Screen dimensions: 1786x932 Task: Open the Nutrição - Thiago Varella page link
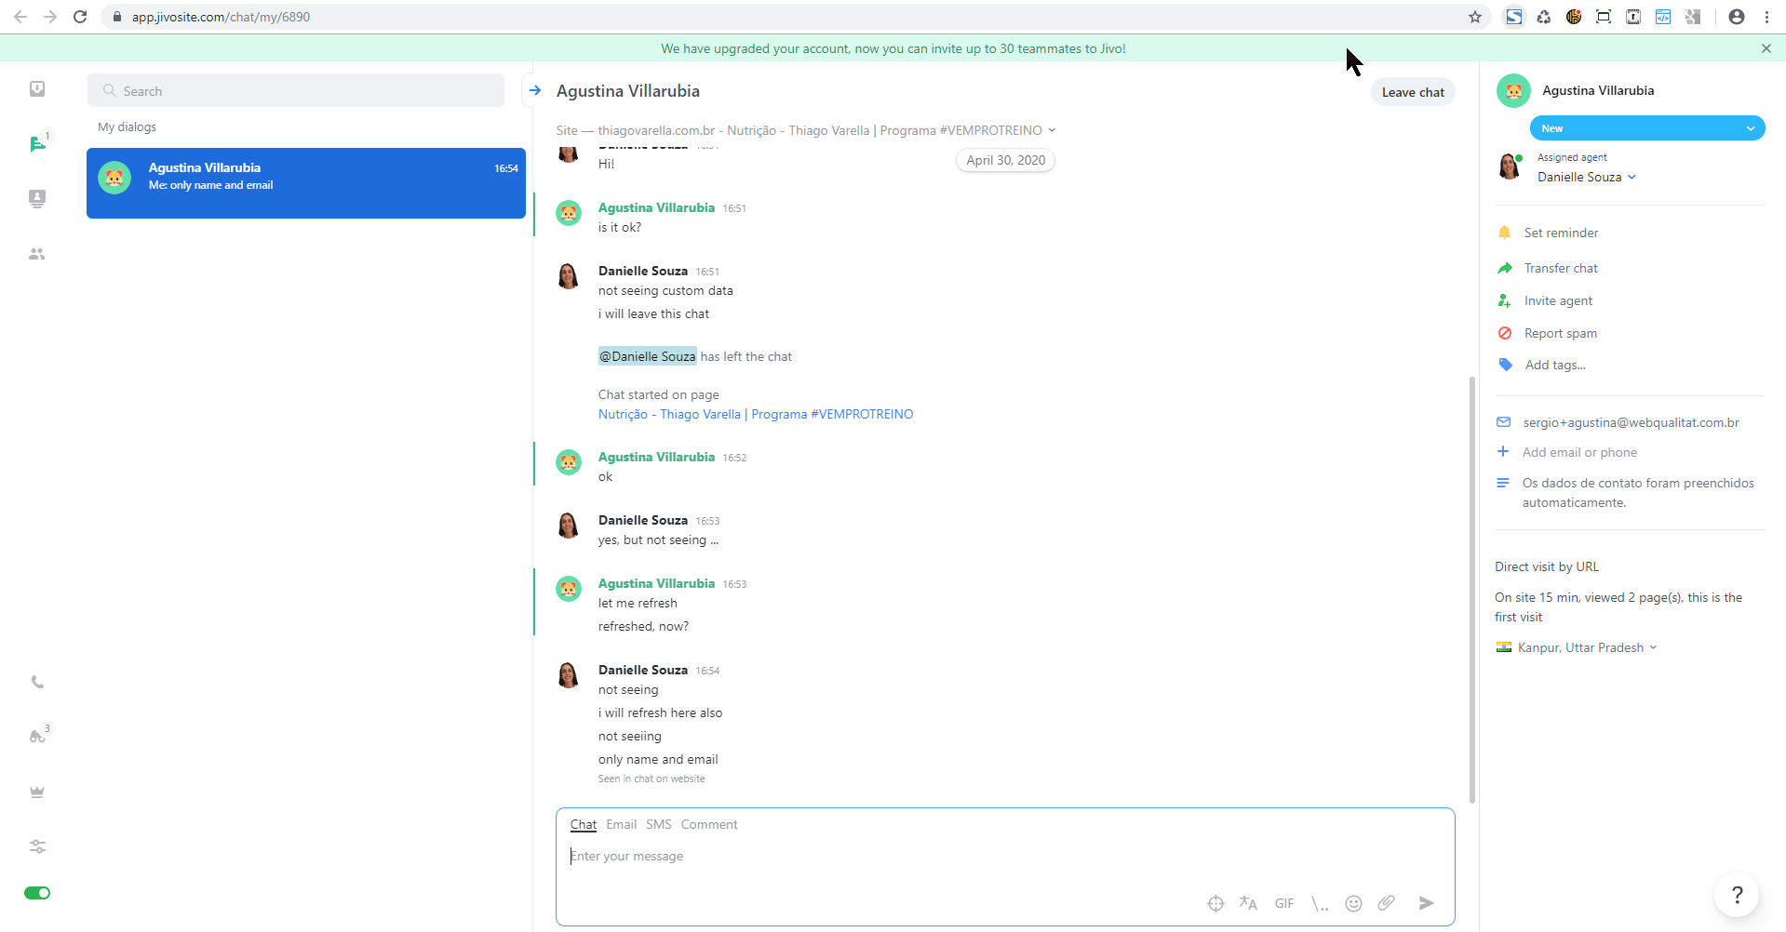[756, 414]
